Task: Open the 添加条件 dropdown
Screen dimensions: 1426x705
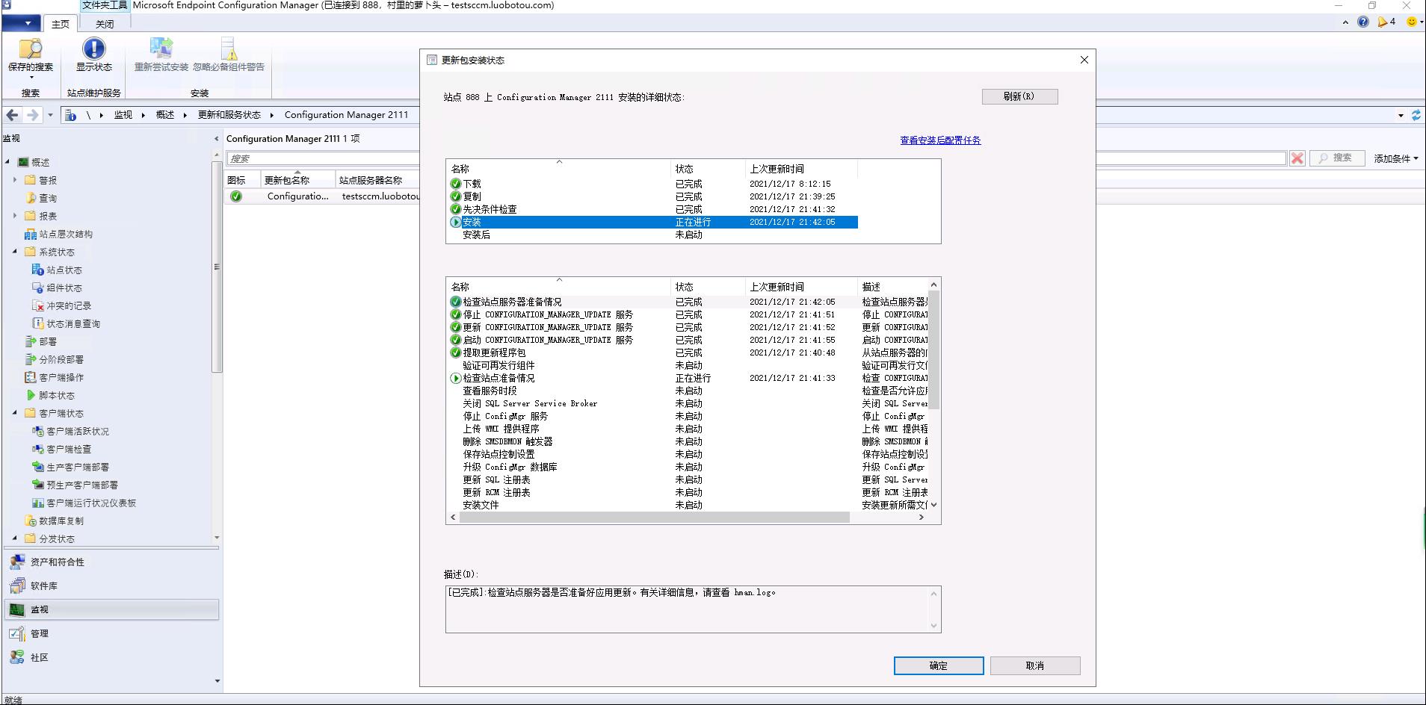Action: [x=1395, y=158]
